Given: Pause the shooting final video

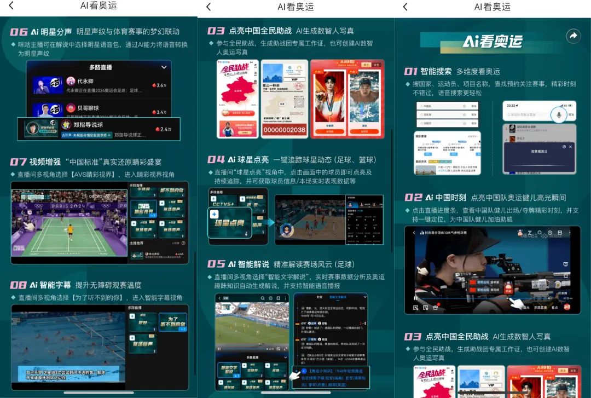Looking at the screenshot, I should (415, 298).
